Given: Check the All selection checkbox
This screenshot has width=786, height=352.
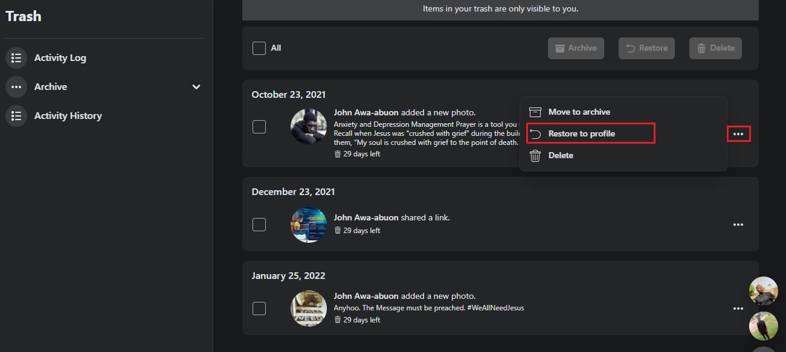Looking at the screenshot, I should (x=259, y=48).
